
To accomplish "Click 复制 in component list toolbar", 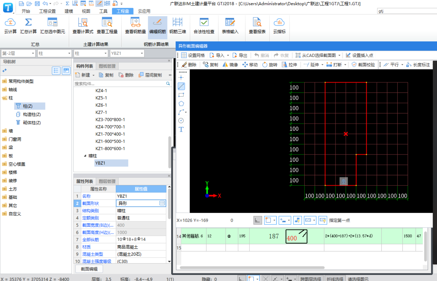I will pyautogui.click(x=106, y=75).
